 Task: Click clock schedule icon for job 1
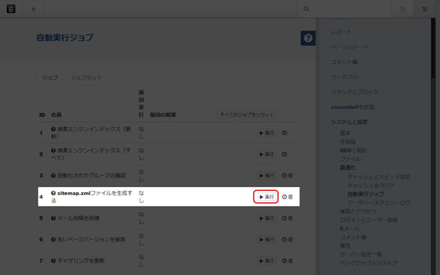[x=284, y=133]
